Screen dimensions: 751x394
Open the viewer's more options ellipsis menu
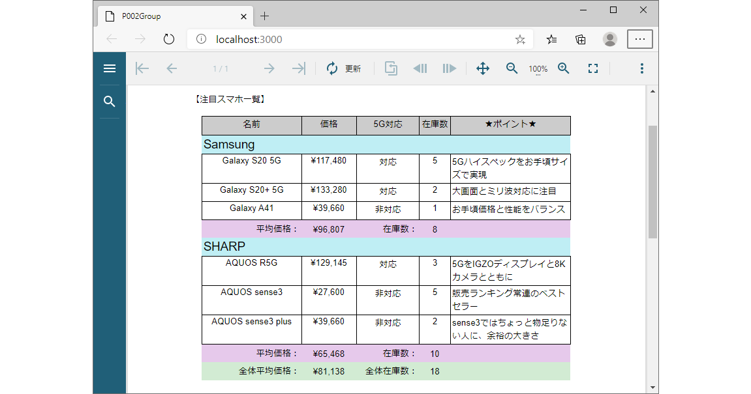click(642, 68)
